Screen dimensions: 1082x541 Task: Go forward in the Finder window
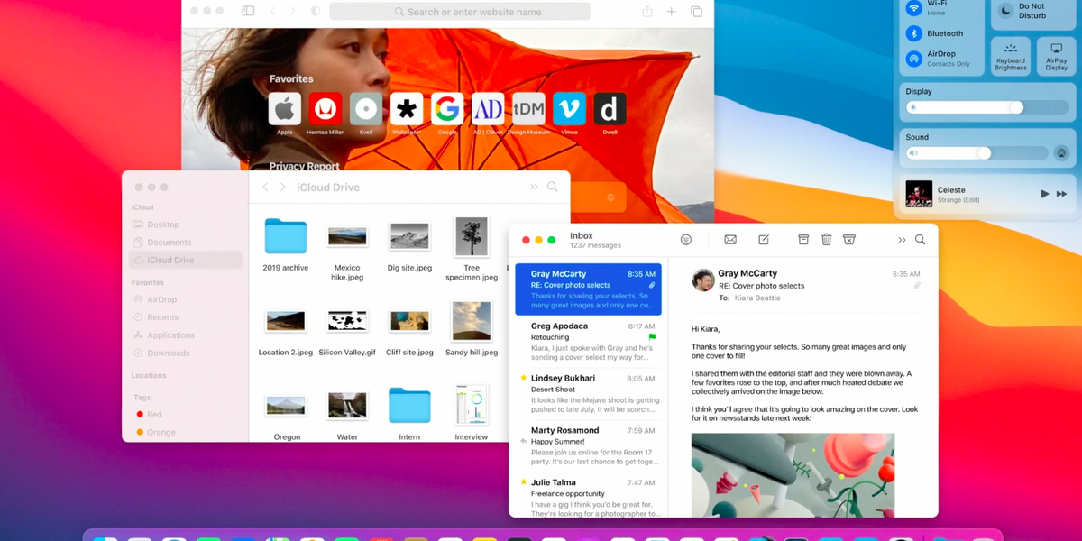tap(282, 188)
